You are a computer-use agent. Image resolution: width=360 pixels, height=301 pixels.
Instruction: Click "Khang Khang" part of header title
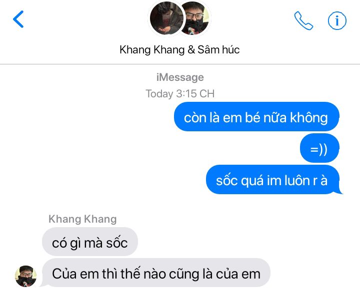pyautogui.click(x=152, y=50)
